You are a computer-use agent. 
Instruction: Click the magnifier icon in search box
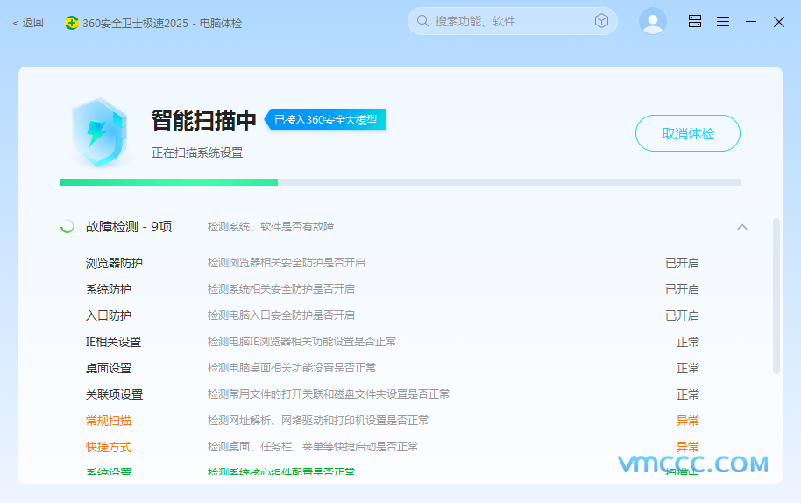pyautogui.click(x=422, y=21)
